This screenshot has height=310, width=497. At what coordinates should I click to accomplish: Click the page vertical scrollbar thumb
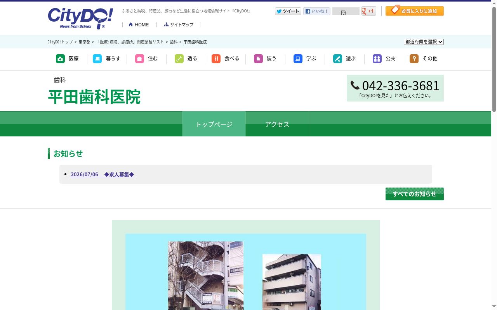(494, 59)
